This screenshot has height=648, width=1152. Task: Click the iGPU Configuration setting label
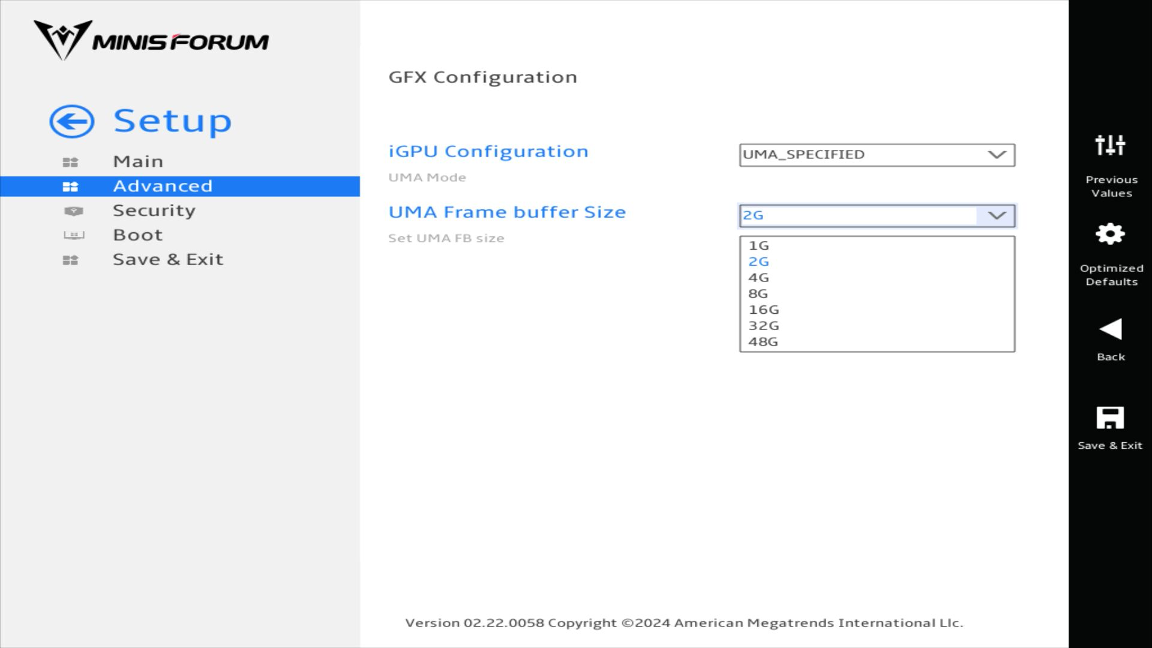pyautogui.click(x=488, y=151)
